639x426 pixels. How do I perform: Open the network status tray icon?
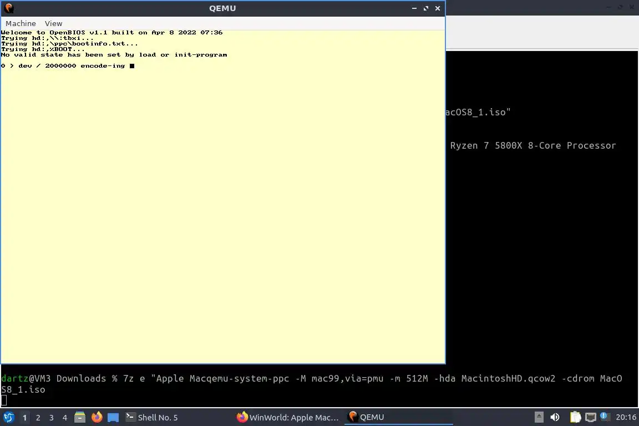tap(591, 417)
